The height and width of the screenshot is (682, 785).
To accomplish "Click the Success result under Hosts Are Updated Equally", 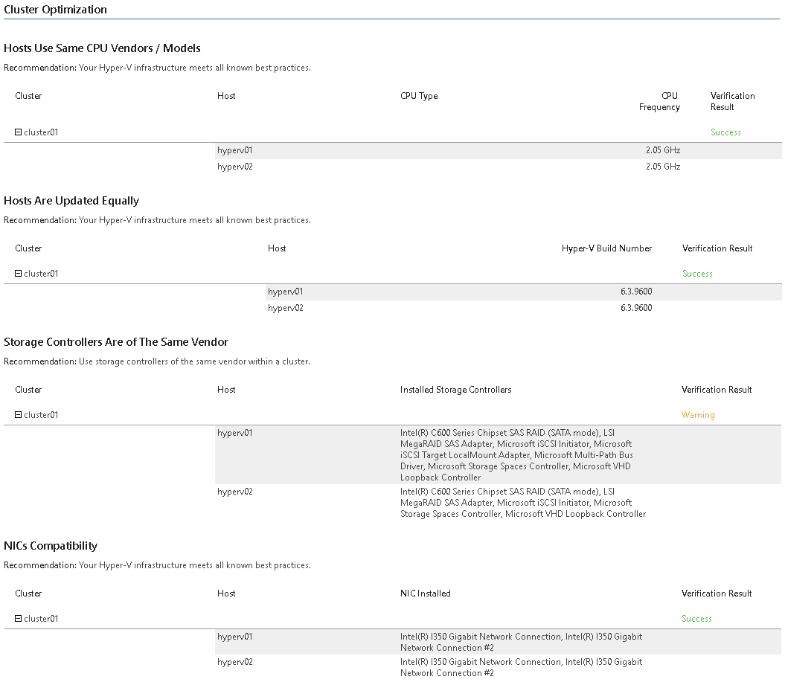I will pos(697,274).
